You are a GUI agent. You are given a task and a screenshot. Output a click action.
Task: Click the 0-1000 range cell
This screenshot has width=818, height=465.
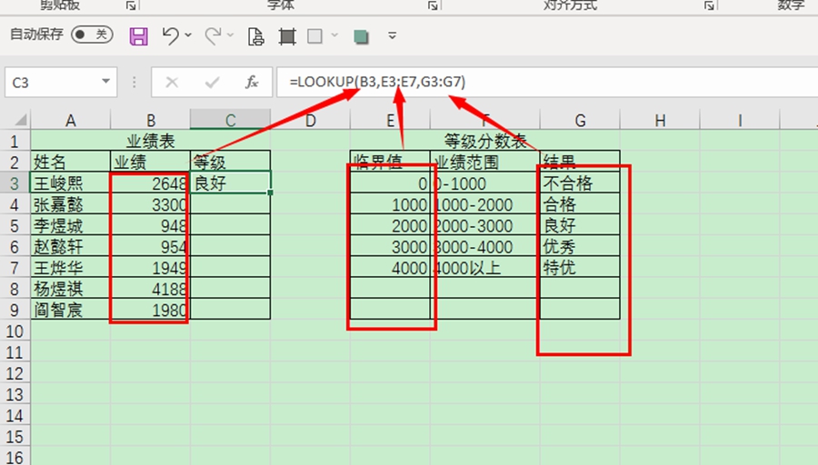pos(485,183)
